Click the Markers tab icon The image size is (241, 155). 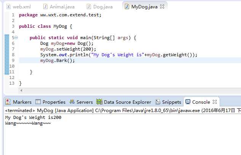coord(8,102)
